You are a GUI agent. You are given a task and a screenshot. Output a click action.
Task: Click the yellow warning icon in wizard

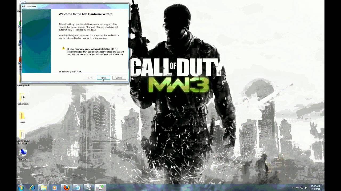point(63,48)
